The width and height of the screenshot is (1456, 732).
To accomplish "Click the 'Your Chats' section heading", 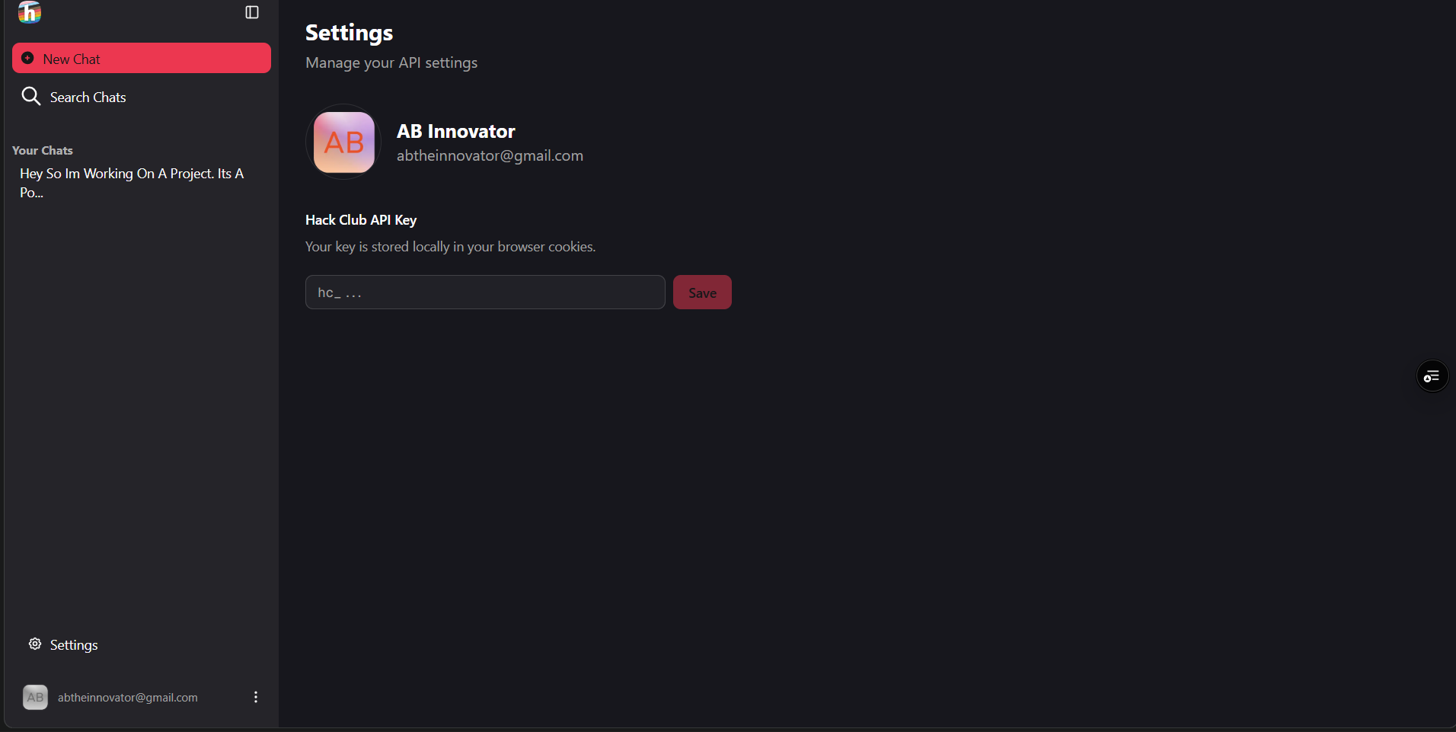I will click(x=43, y=151).
